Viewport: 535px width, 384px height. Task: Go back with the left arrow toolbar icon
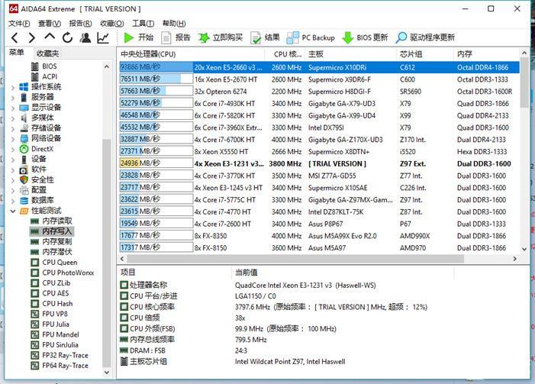point(15,37)
